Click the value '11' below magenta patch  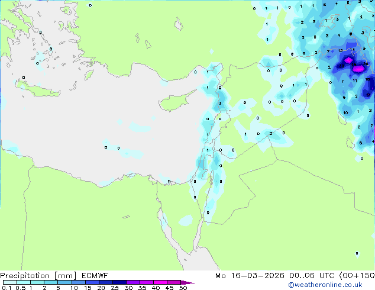(355, 81)
